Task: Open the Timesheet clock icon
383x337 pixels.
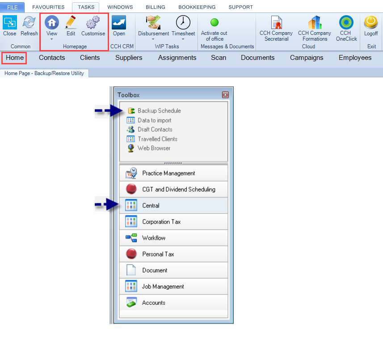Action: pos(183,22)
